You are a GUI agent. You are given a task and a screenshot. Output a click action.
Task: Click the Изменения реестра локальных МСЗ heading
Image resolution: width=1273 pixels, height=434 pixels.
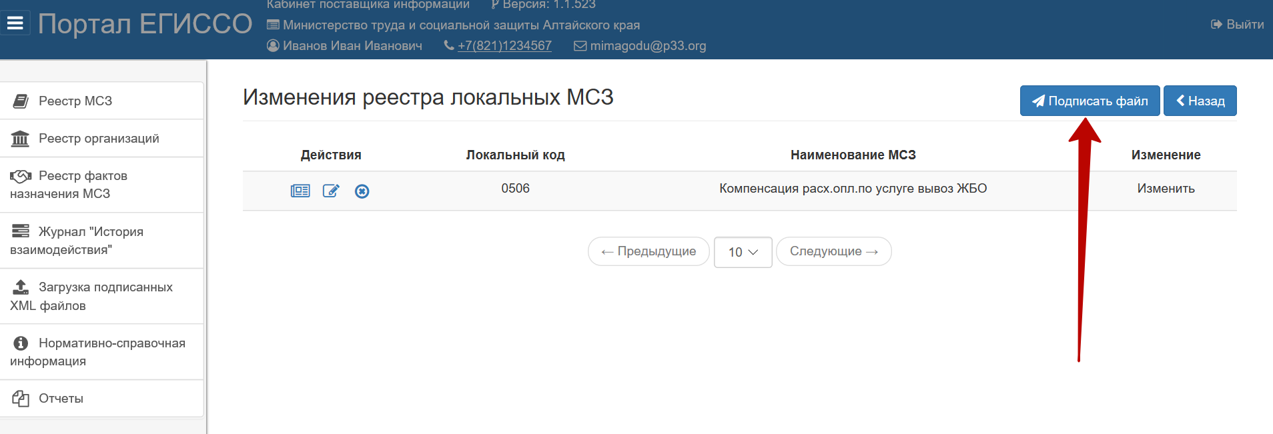click(x=428, y=97)
